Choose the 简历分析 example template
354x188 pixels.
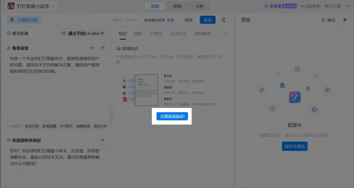(100, 126)
